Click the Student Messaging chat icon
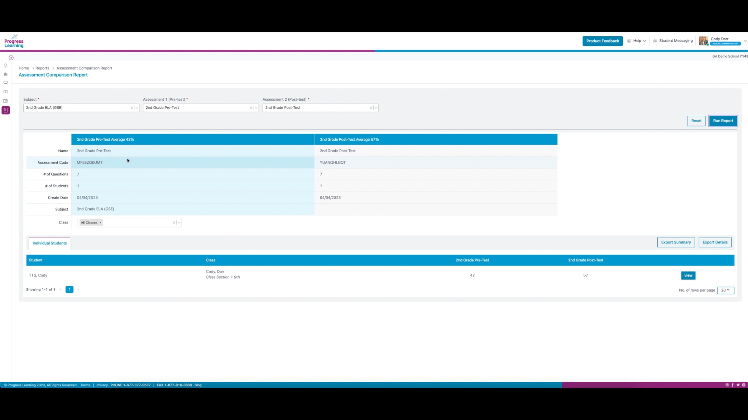Screen dimensions: 748x420 (655, 41)
